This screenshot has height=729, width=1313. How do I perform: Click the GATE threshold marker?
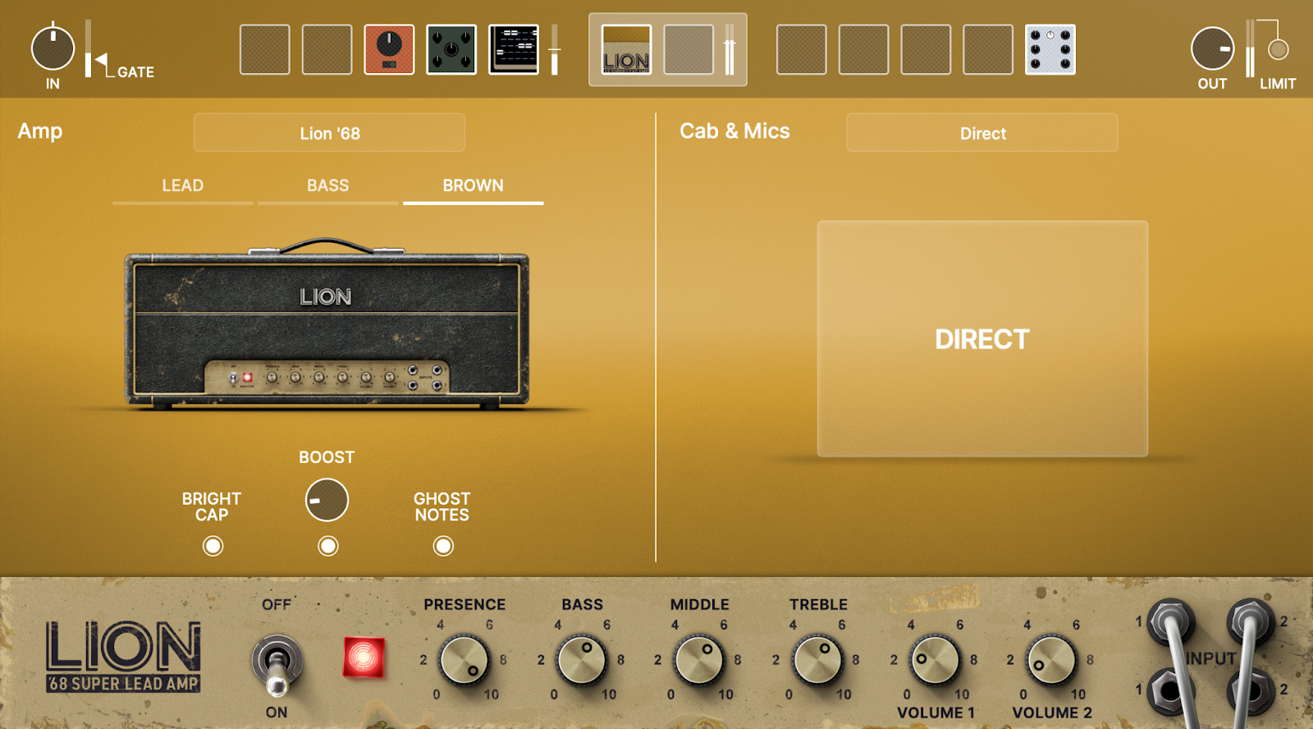[x=101, y=59]
